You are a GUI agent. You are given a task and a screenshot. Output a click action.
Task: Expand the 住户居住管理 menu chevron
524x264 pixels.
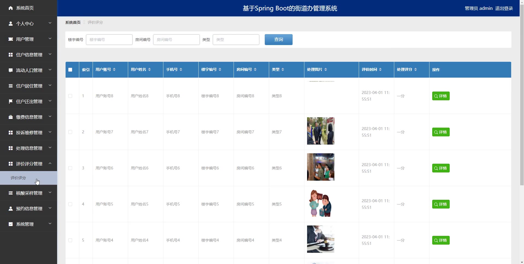[50, 86]
